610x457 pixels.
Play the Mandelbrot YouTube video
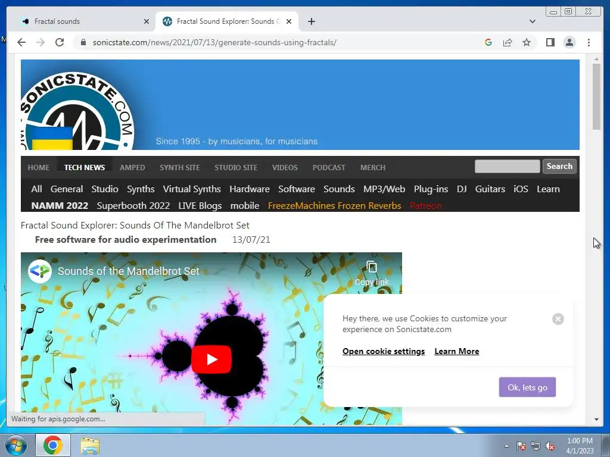[211, 359]
